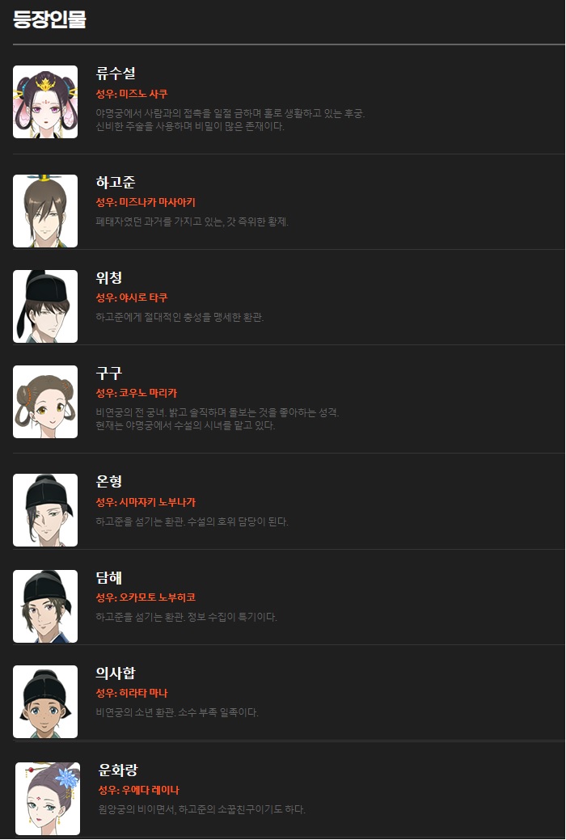Open 담해 character portrait
This screenshot has height=840, width=566.
[45, 606]
